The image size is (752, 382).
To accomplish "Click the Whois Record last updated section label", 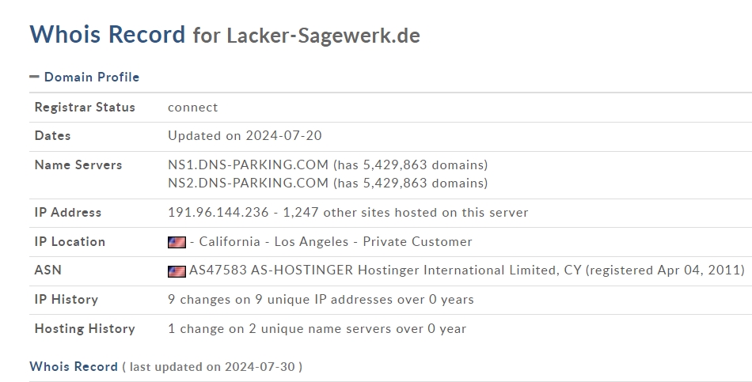I will click(74, 367).
